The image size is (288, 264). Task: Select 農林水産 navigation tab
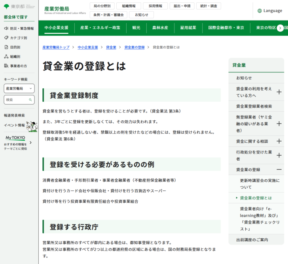pos(160,28)
